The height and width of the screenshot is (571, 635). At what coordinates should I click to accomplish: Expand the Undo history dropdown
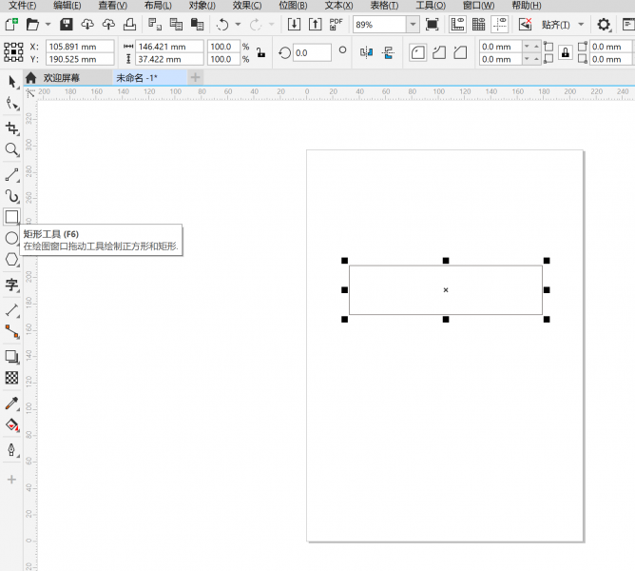238,25
